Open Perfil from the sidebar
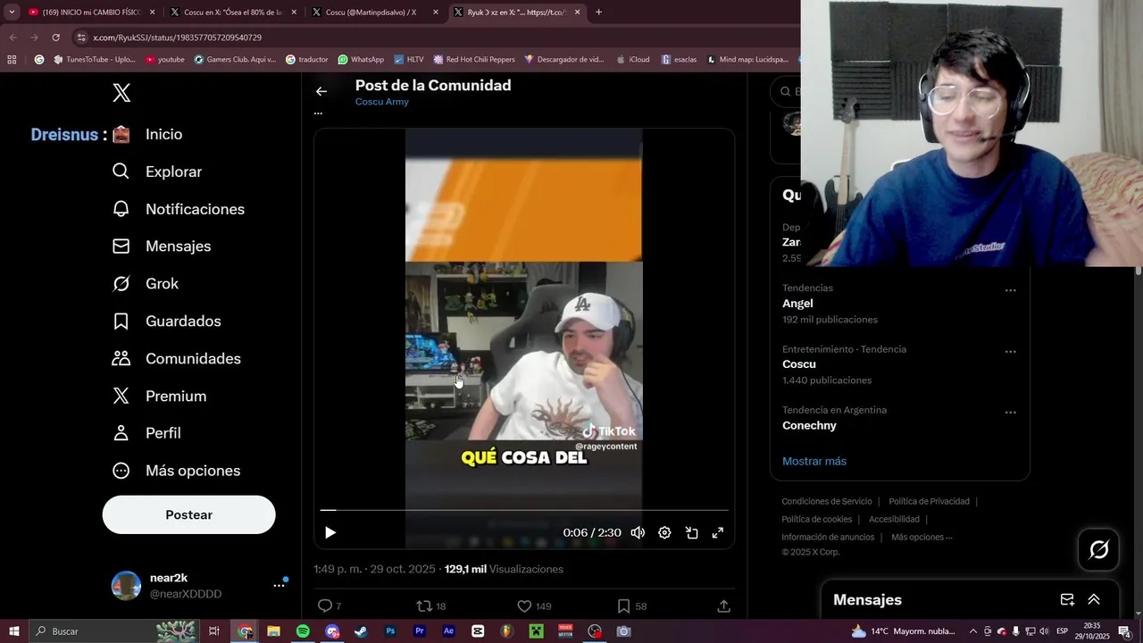 tap(146, 433)
